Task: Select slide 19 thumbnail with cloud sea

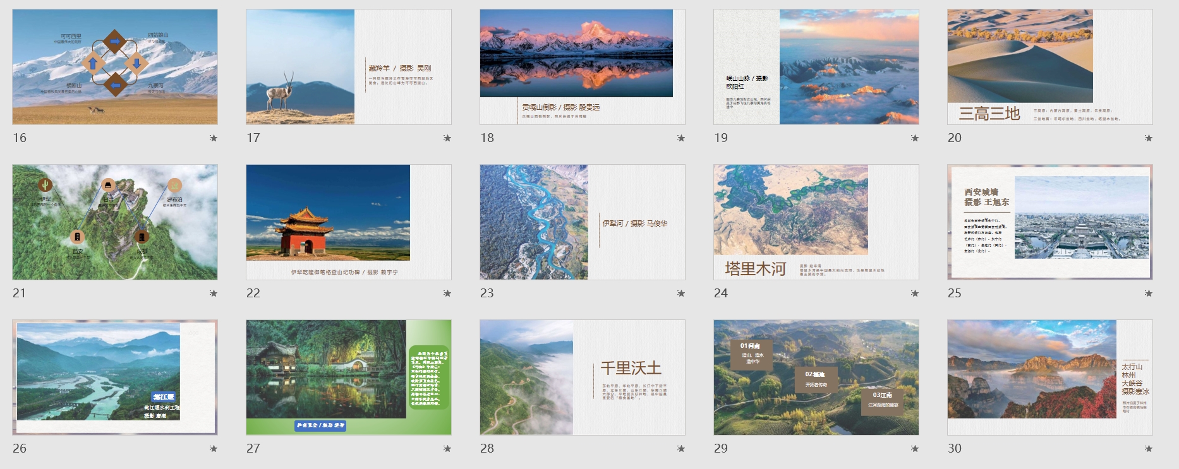Action: pos(816,66)
